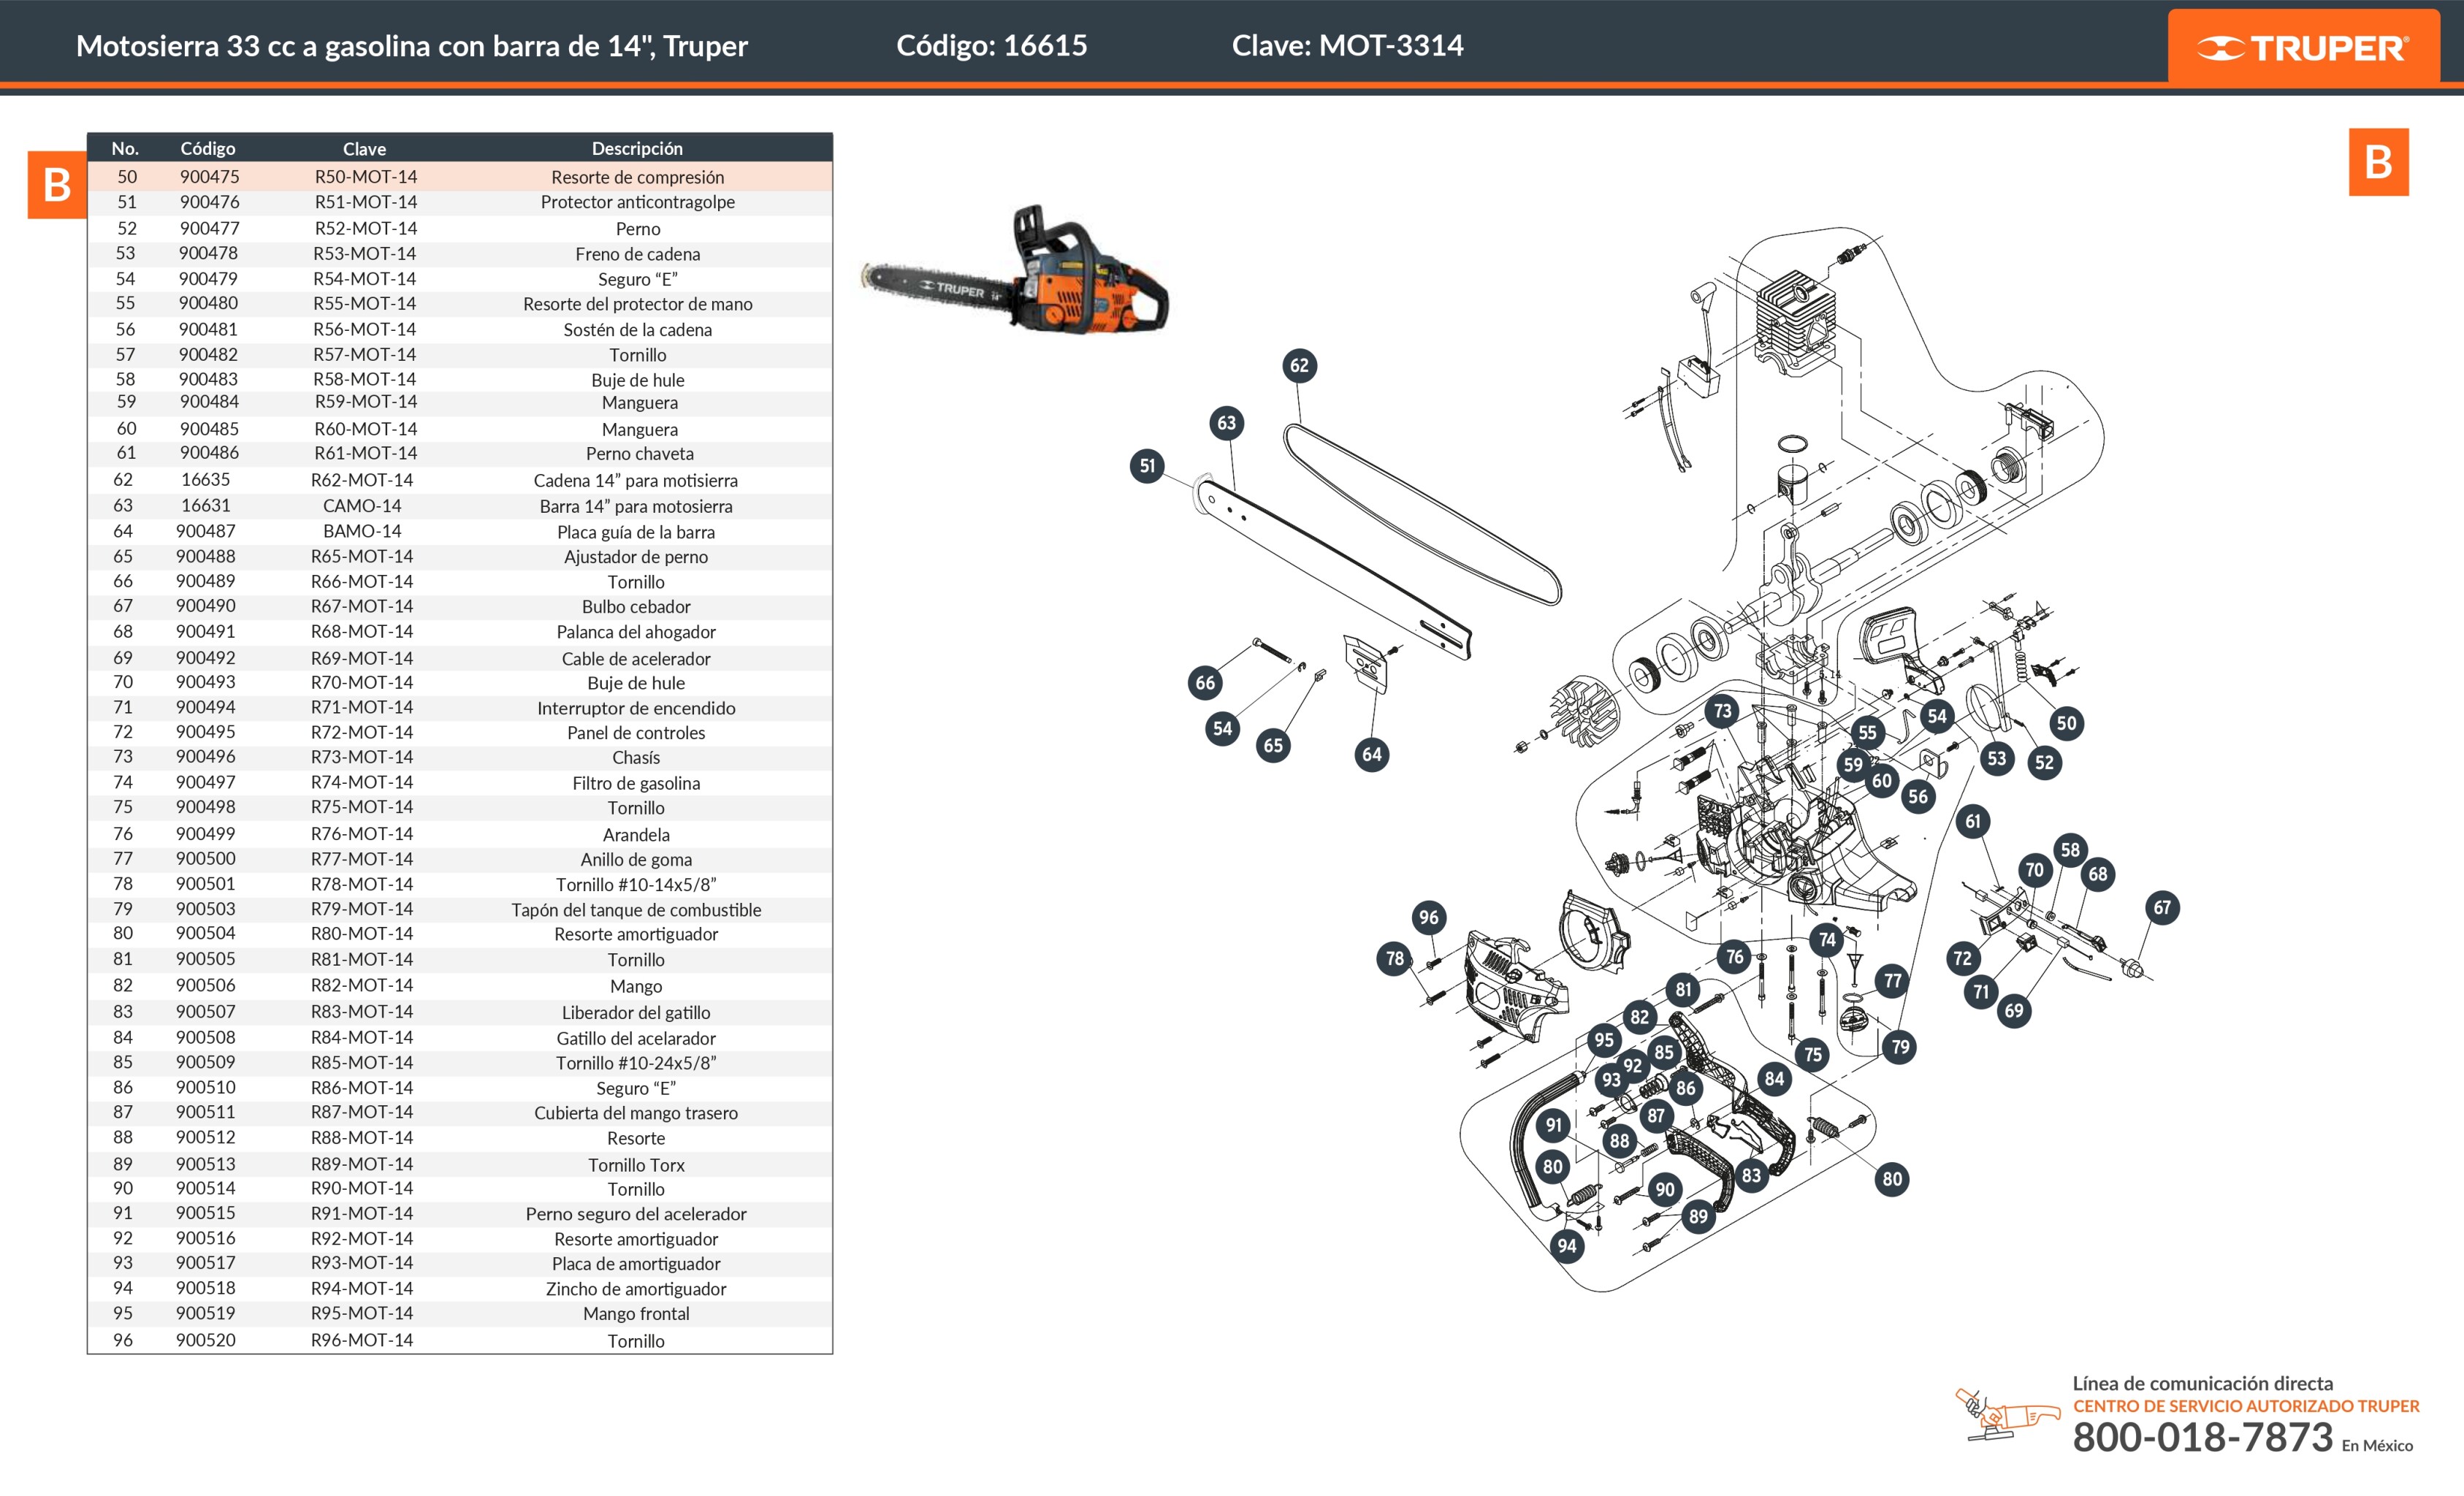Click 'Cubierta del mango trasero' description

pos(636,1113)
